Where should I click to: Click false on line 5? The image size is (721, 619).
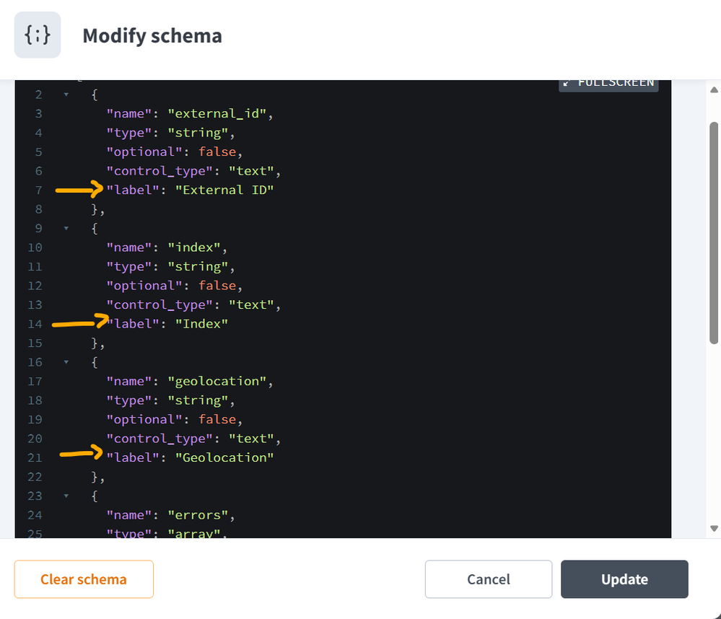pos(217,152)
